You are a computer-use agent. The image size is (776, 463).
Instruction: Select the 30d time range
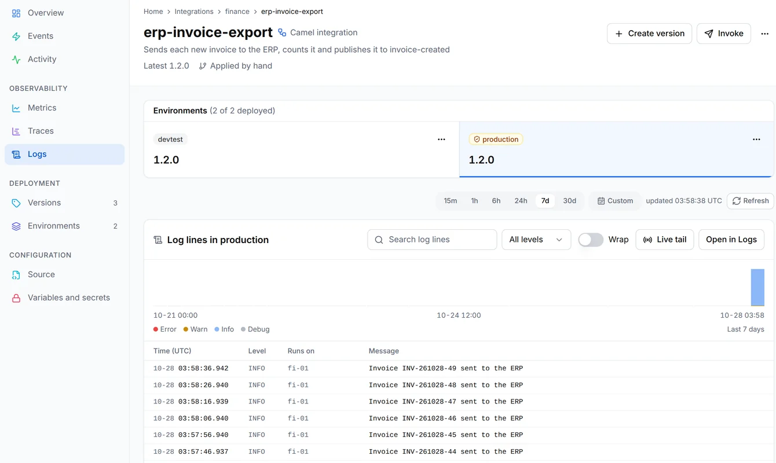tap(570, 201)
